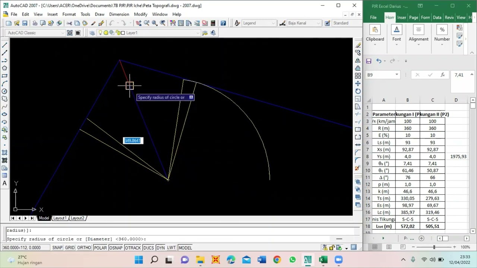Viewport: 477px width, 268px height.
Task: Select the Rectangle draw tool
Action: [x=4, y=76]
